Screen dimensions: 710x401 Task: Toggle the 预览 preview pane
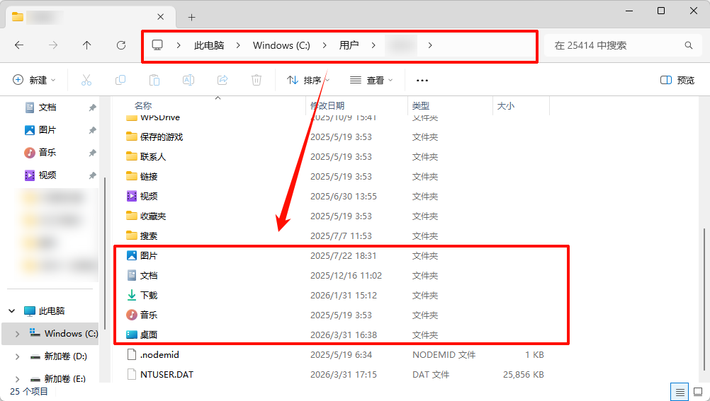coord(677,81)
